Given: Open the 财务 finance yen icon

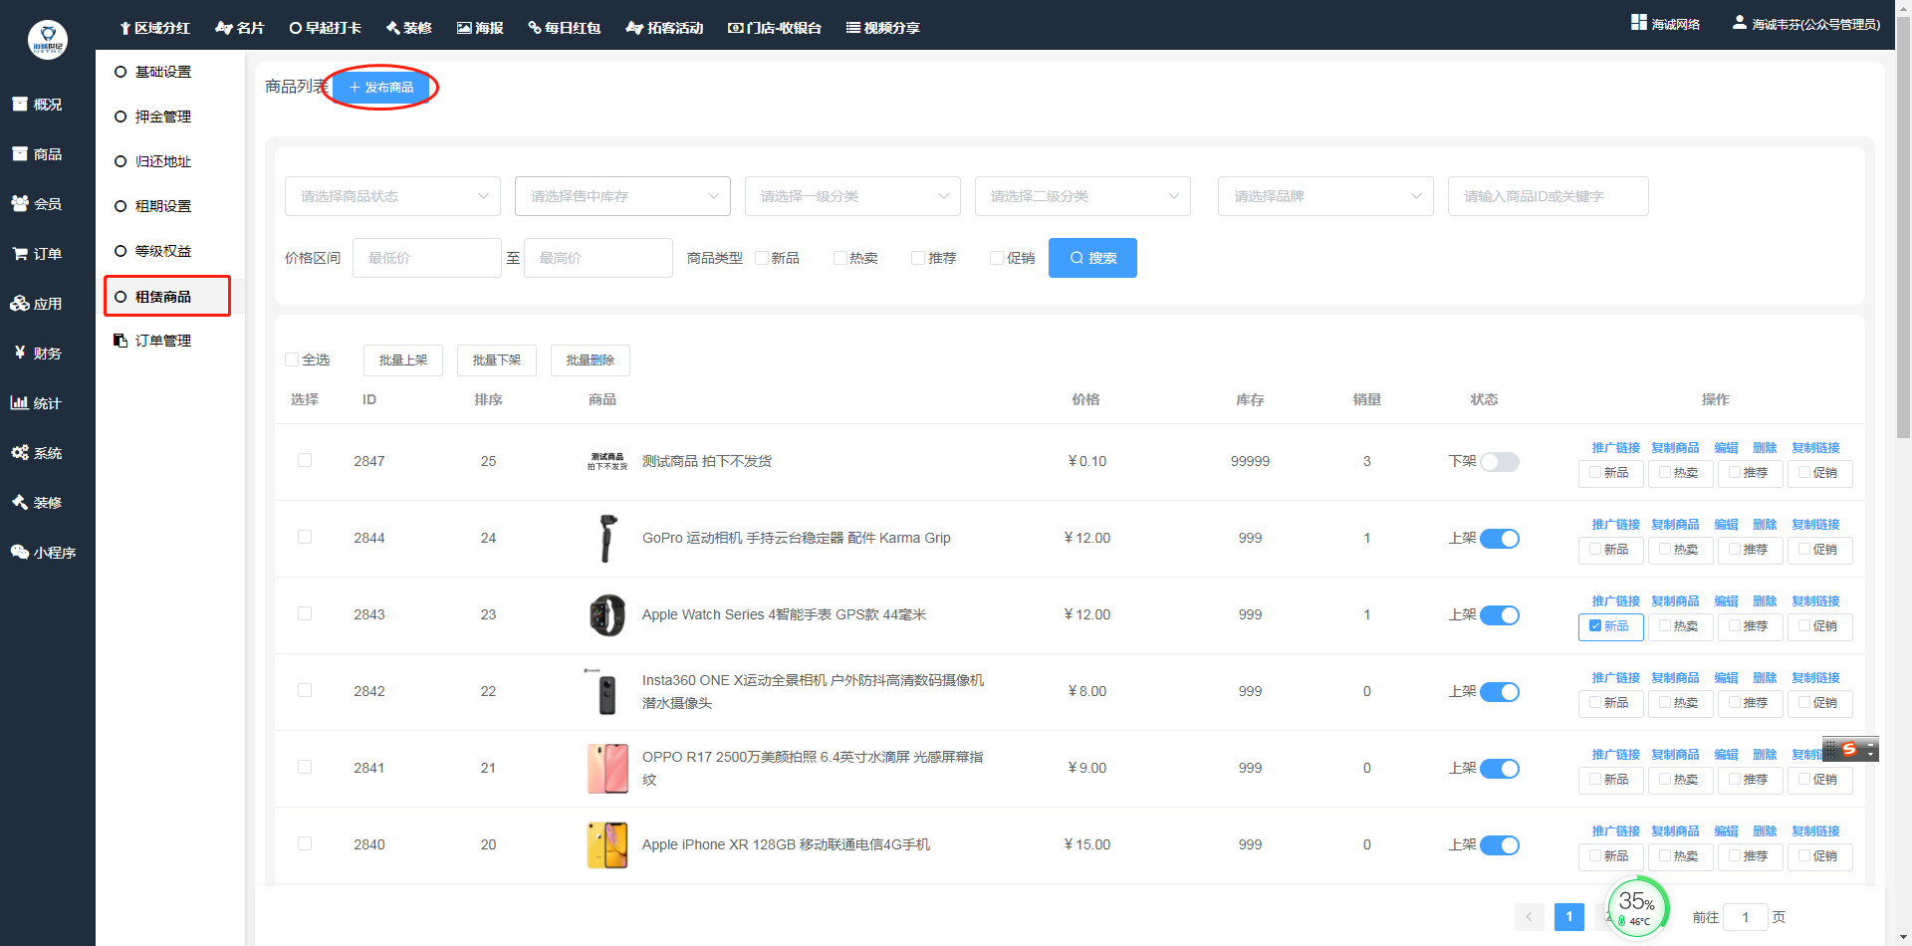Looking at the screenshot, I should point(20,354).
